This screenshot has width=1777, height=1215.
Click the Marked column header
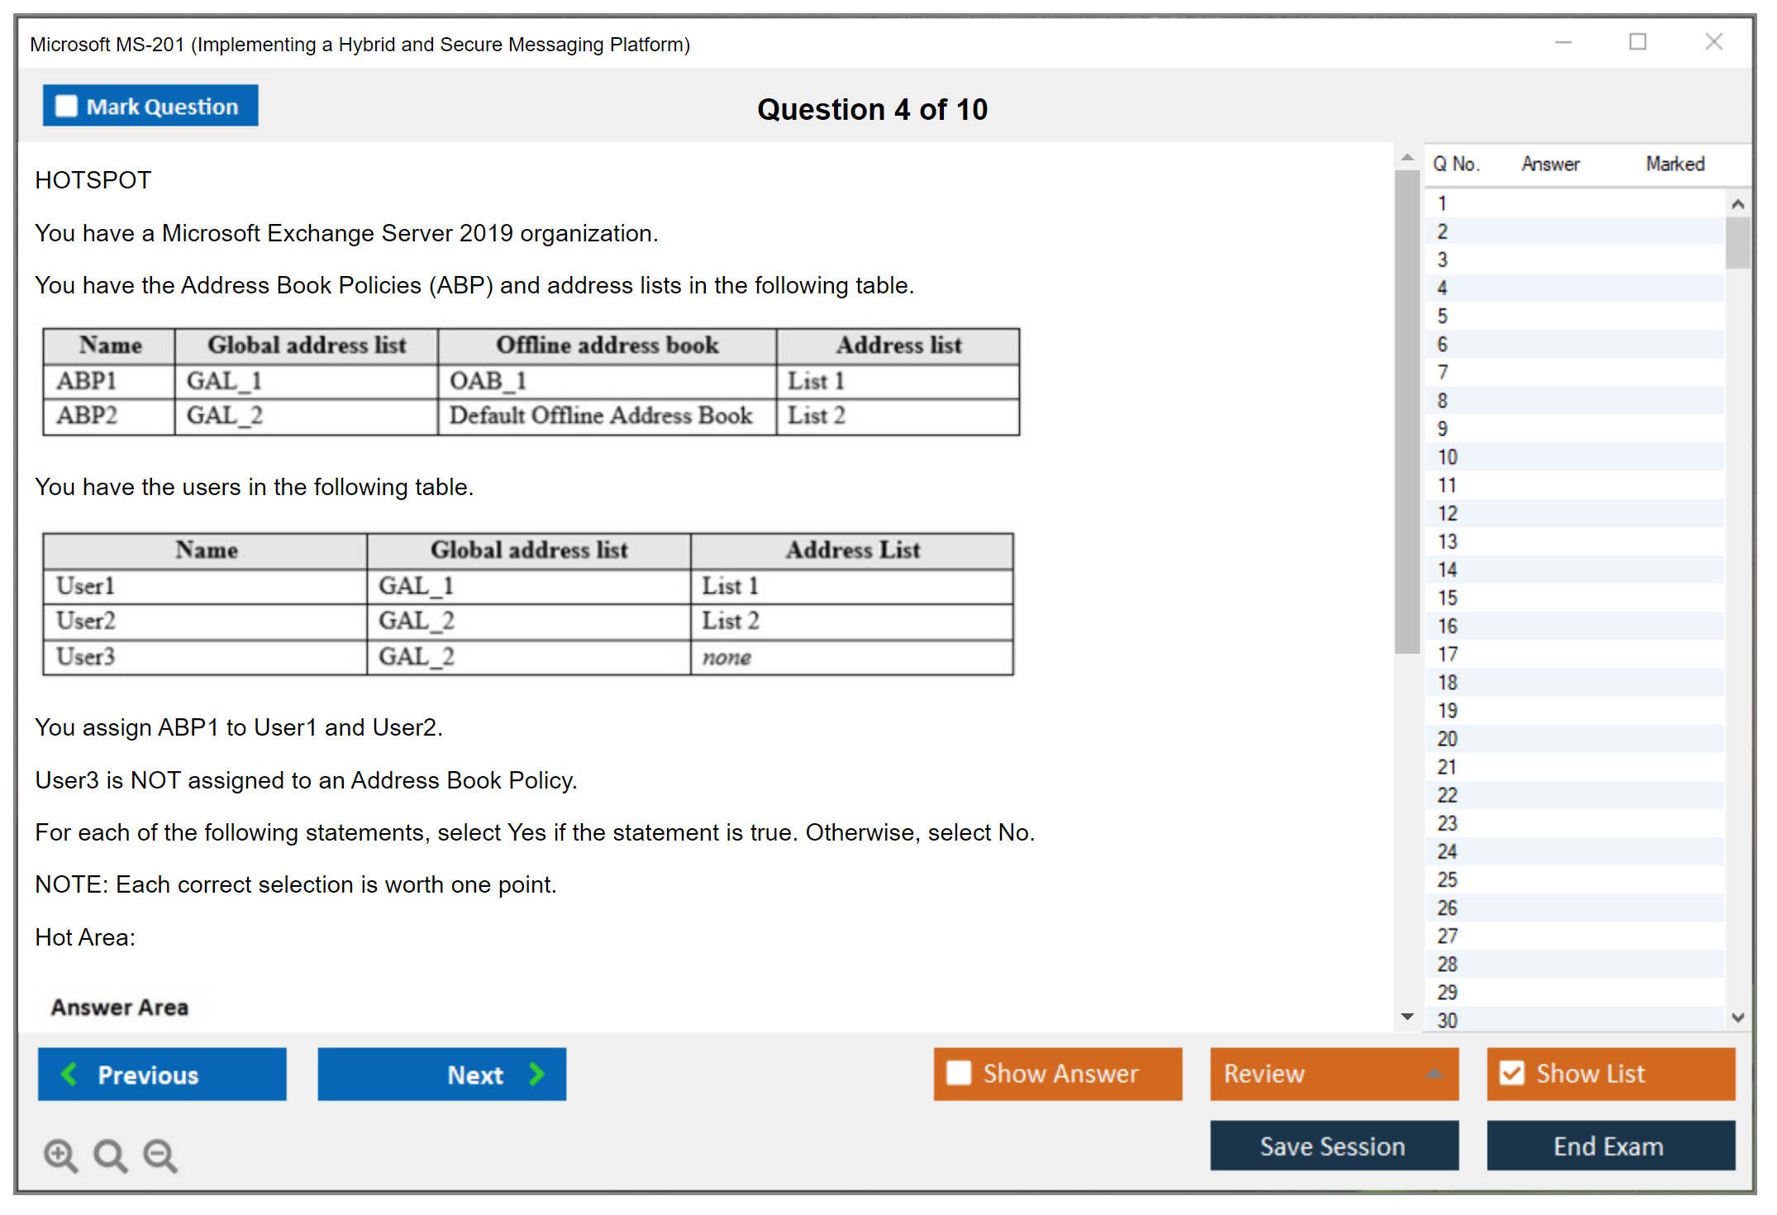tap(1675, 164)
